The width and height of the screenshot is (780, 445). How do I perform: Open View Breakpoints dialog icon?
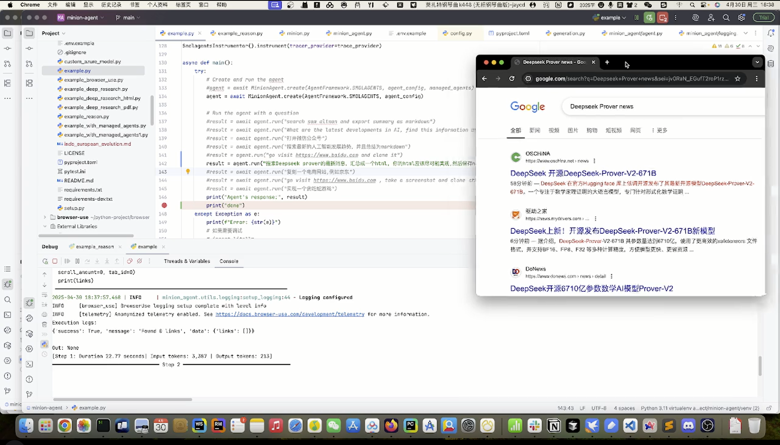[x=129, y=261]
